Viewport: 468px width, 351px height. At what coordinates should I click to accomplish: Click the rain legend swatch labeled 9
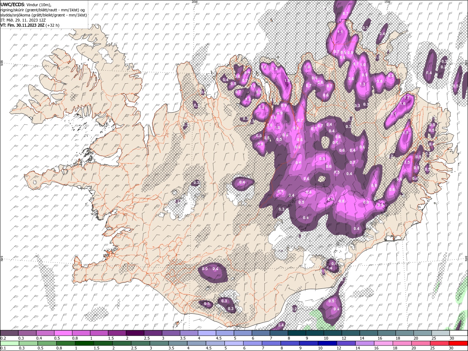(308, 343)
